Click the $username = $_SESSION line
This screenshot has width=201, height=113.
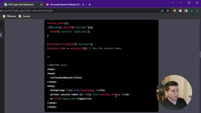pos(70,44)
